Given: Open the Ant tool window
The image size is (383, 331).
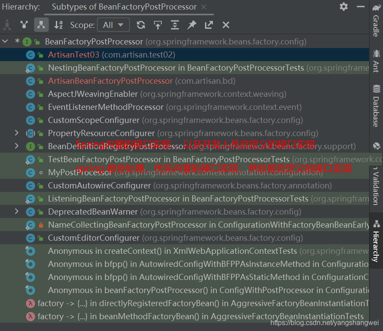Looking at the screenshot, I should (x=376, y=60).
